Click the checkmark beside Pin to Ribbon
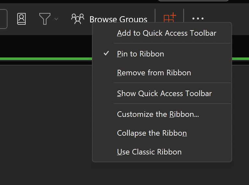This screenshot has width=249, height=185. [106, 54]
